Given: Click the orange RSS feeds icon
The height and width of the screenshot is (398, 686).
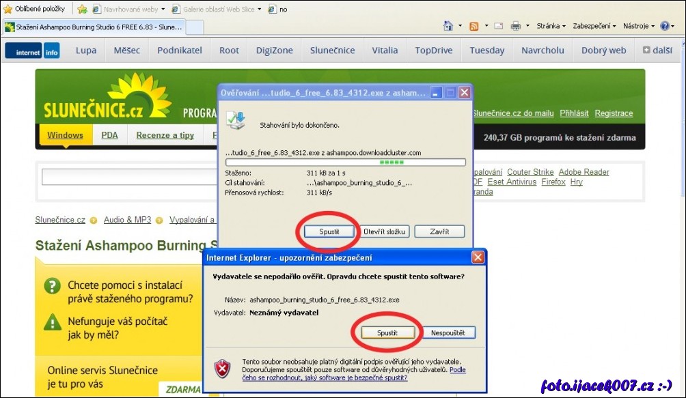Looking at the screenshot, I should 474,26.
